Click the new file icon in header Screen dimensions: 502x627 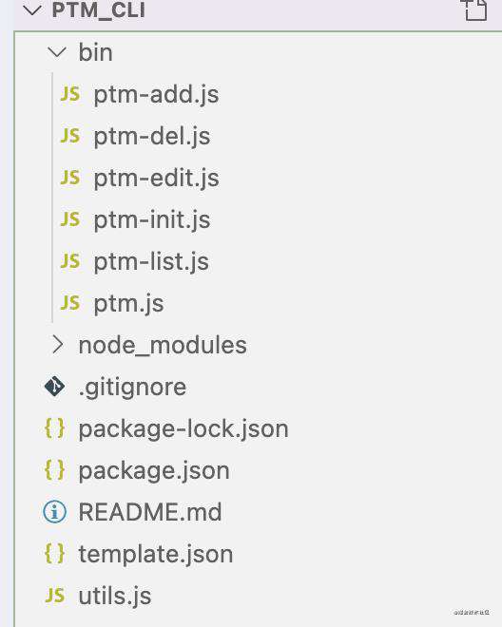click(x=474, y=9)
